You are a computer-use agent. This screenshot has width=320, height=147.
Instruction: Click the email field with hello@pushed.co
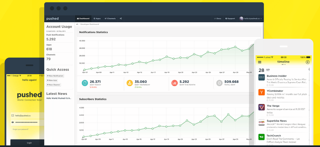tap(27, 116)
